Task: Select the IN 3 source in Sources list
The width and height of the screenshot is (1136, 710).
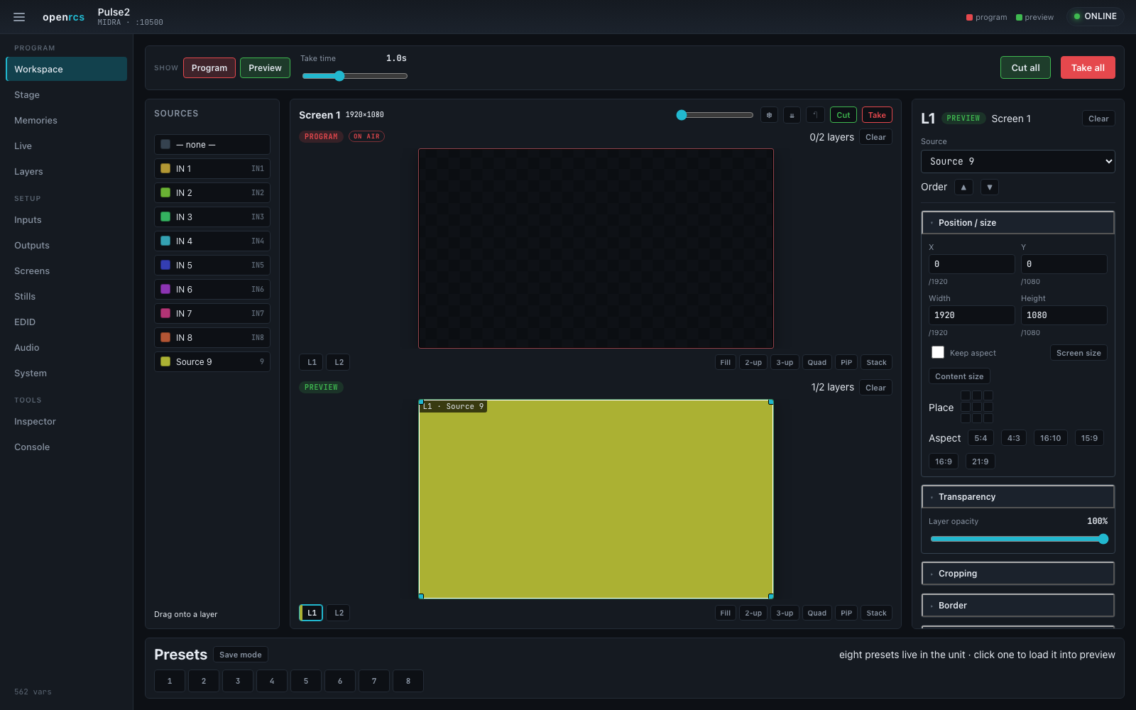Action: pyautogui.click(x=212, y=217)
